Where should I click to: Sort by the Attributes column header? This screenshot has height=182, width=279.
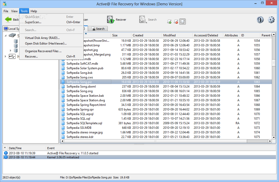coord(231,35)
